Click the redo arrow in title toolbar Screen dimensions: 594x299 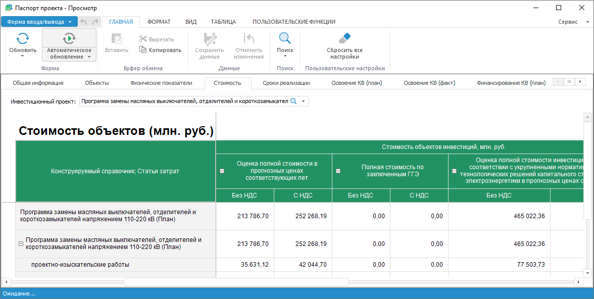pyautogui.click(x=95, y=22)
